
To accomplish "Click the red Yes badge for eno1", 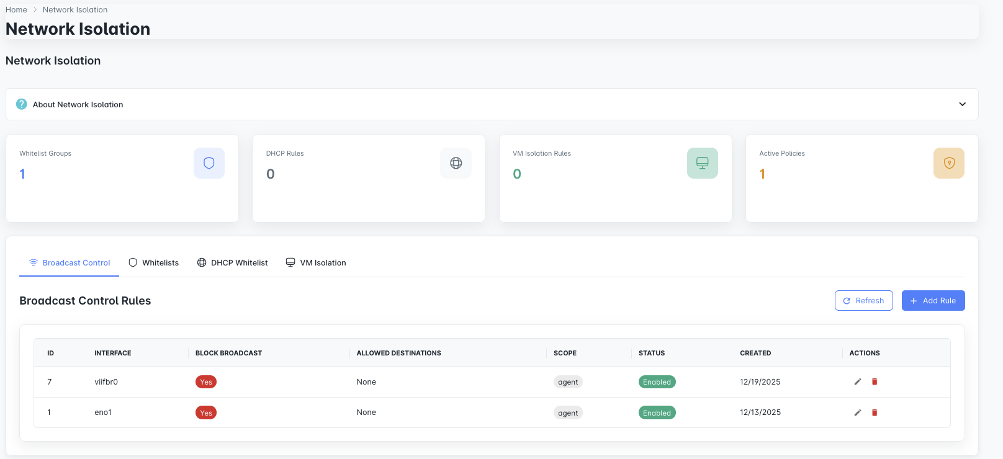I will 206,413.
